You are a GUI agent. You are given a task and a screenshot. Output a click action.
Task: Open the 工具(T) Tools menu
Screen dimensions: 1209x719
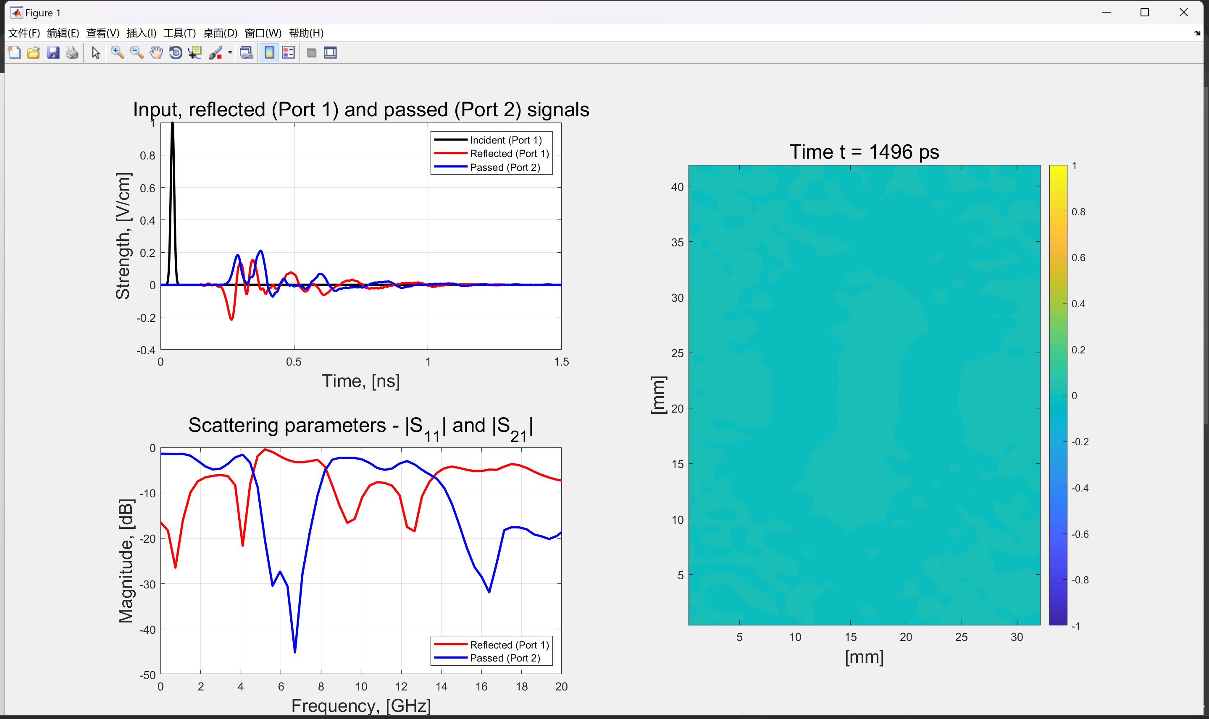click(179, 33)
